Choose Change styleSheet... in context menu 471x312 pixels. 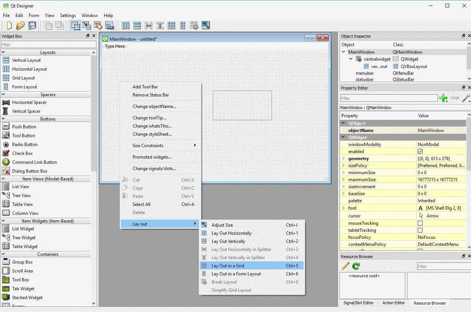(x=161, y=134)
